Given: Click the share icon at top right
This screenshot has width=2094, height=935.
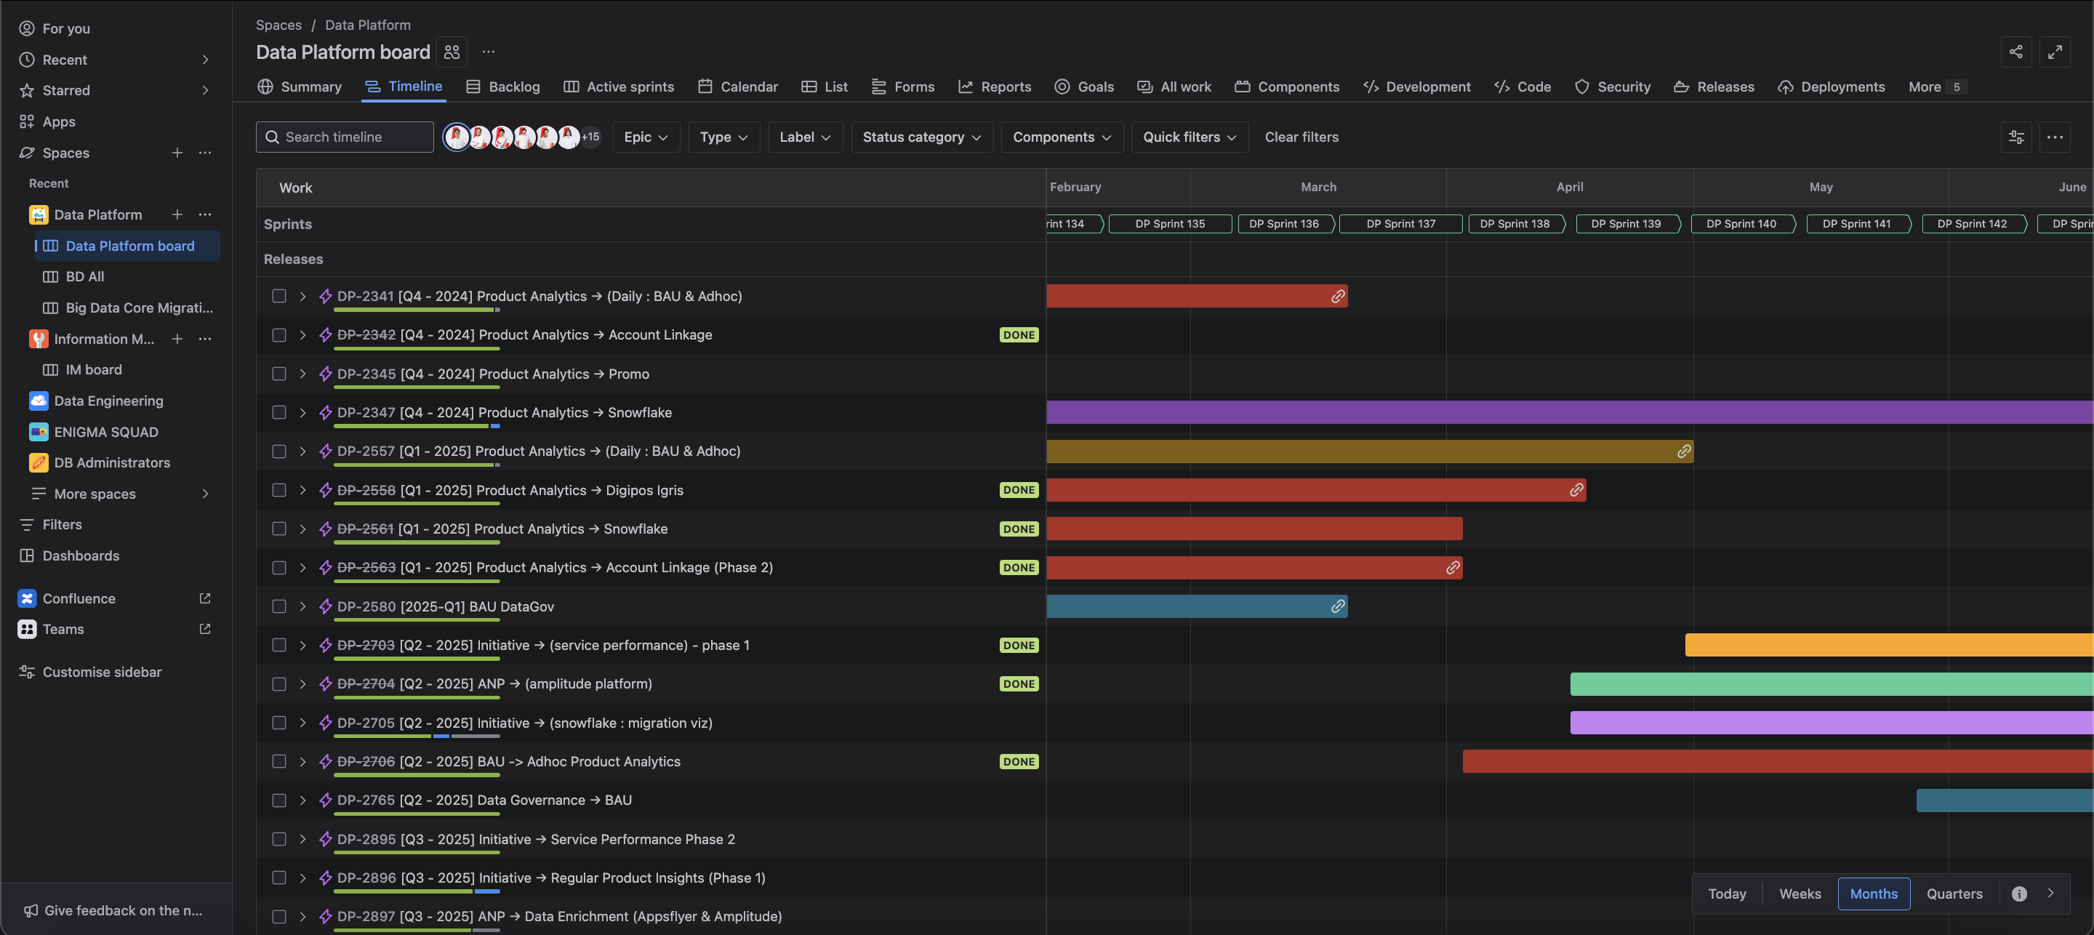Looking at the screenshot, I should click(2015, 52).
